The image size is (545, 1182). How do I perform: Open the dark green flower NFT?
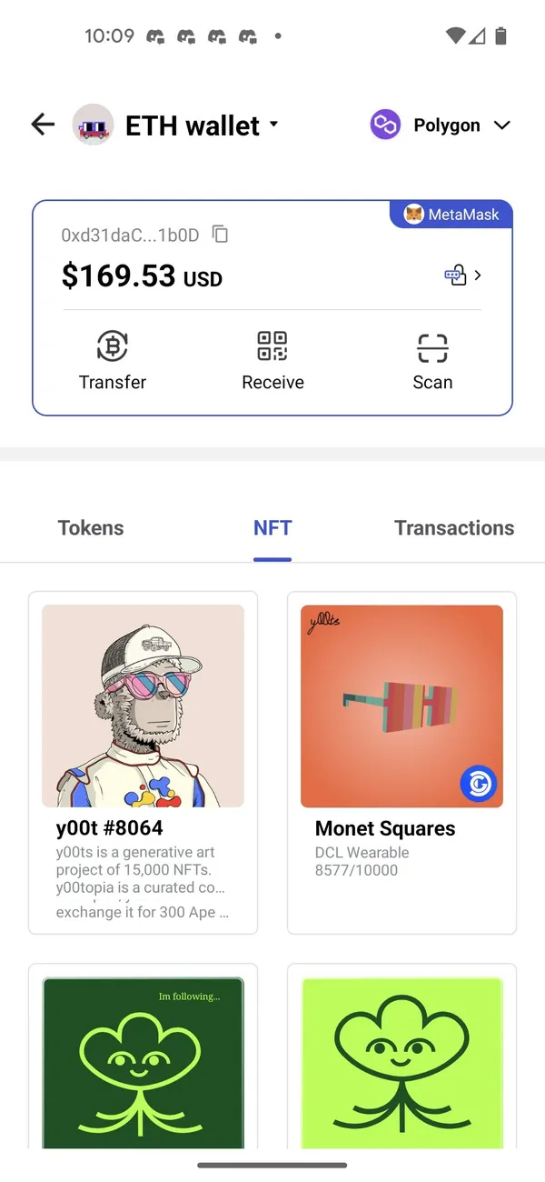[143, 1060]
